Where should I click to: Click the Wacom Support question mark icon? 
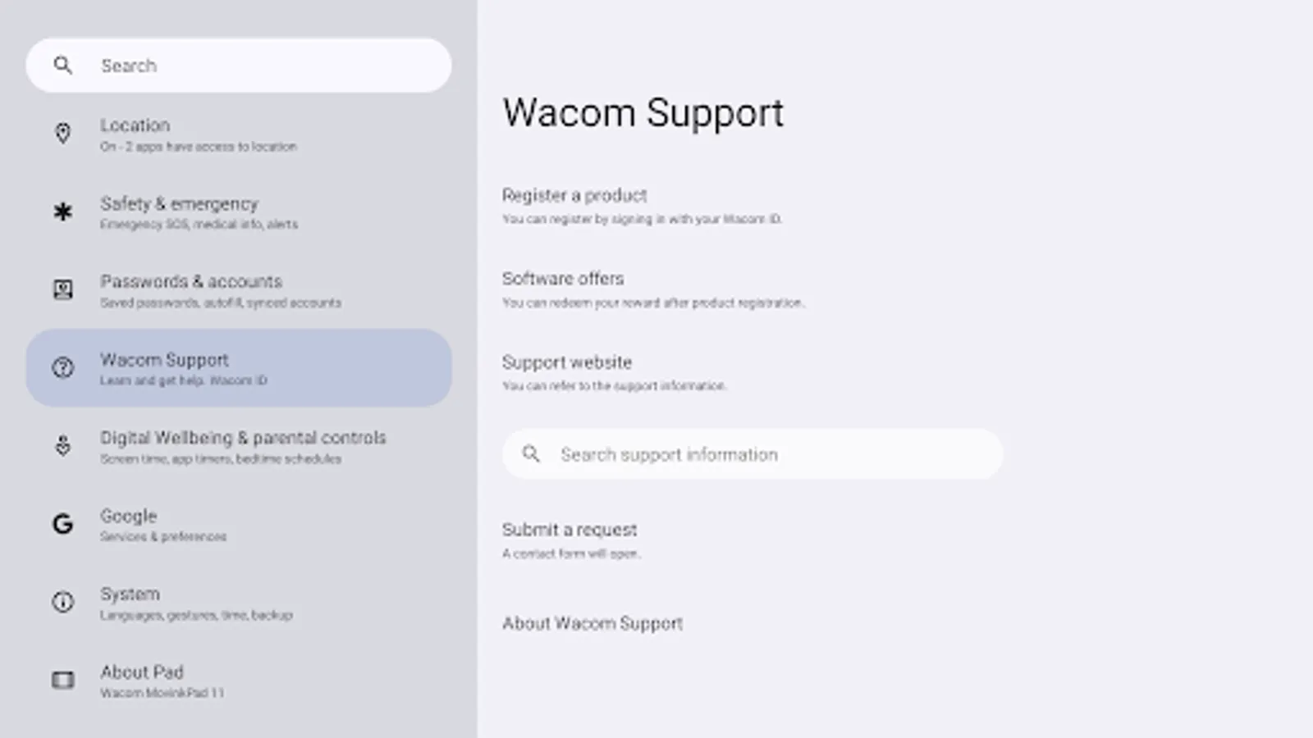pos(63,368)
